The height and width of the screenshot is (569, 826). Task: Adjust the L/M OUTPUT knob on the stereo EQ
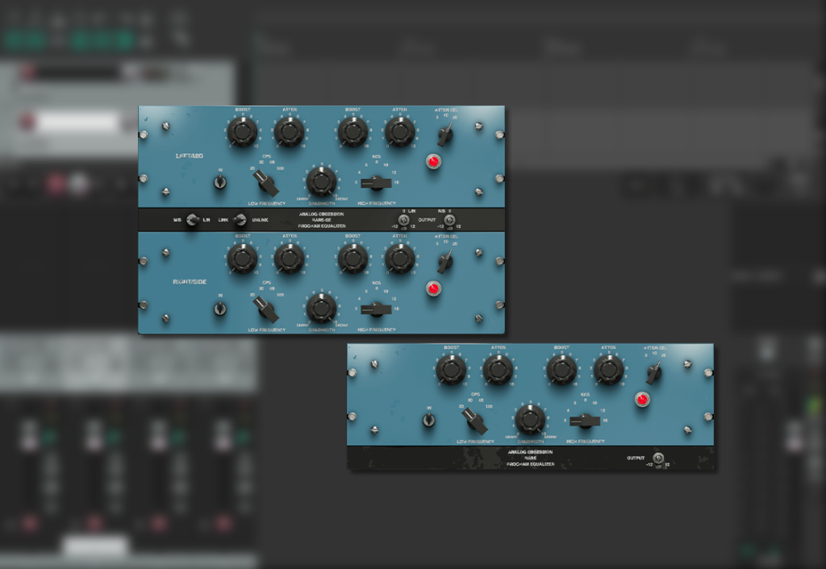point(403,220)
